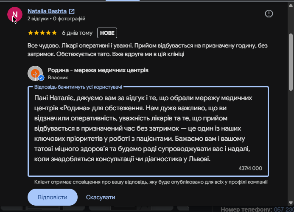Image resolution: width=294 pixels, height=212 pixels.
Task: Open Natalia Bashta's profile avatar
Action: point(14,14)
